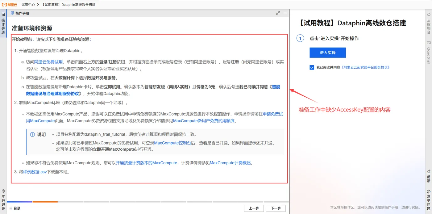Toggle 我已阅读并同意 agreement checkbox
432x214 pixels.
312,67
